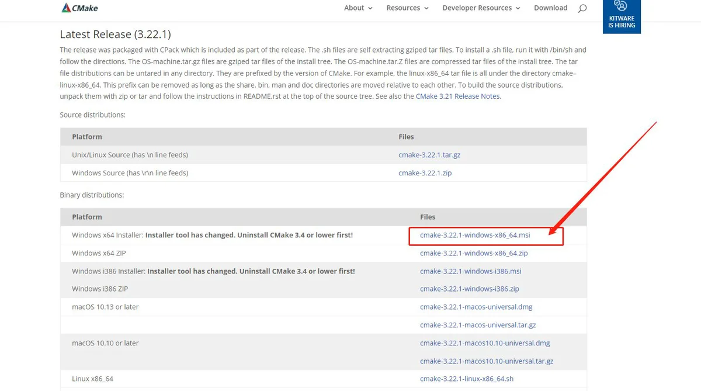701x391 pixels.
Task: Download cmake-3.22.1-macos10.10-universal.dmg
Action: 485,343
